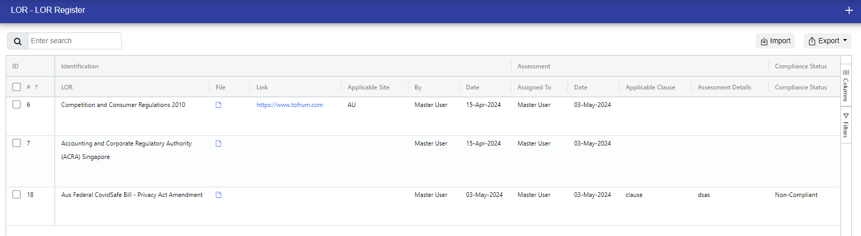This screenshot has height=236, width=861.
Task: Toggle the select-all header checkbox
Action: (16, 87)
